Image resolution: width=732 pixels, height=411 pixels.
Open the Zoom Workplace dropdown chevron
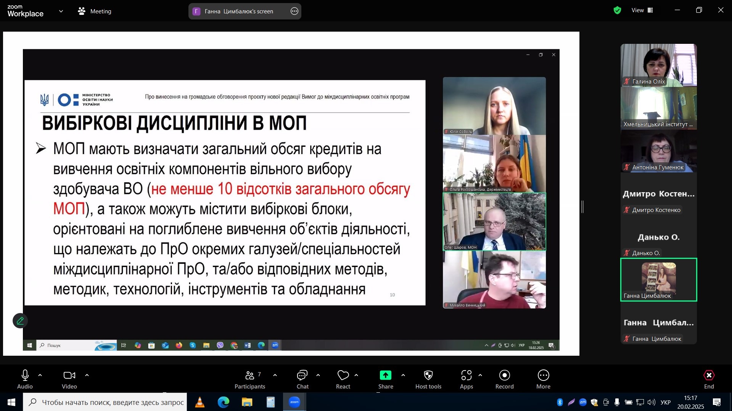pyautogui.click(x=61, y=11)
